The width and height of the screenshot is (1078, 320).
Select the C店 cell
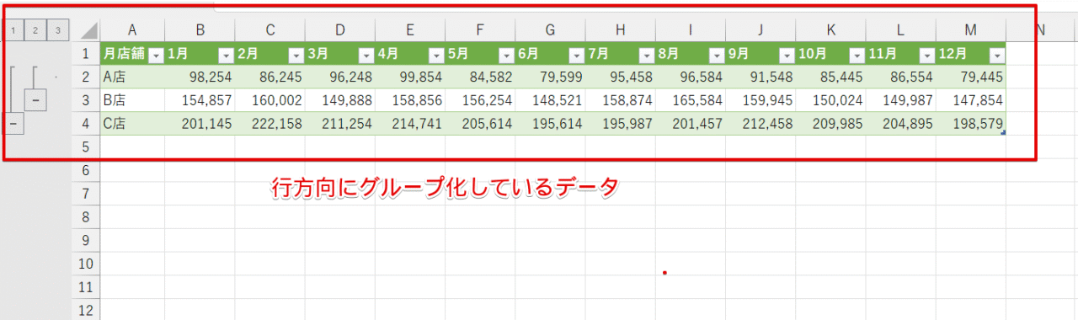tap(132, 124)
